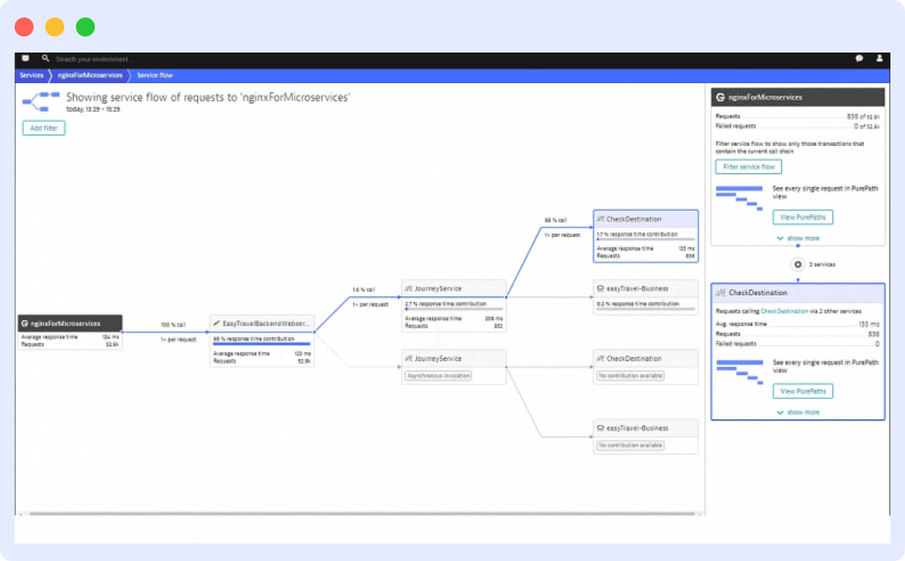Click the icon on the greyed CheckDestination node
This screenshot has width=905, height=561.
pos(601,358)
